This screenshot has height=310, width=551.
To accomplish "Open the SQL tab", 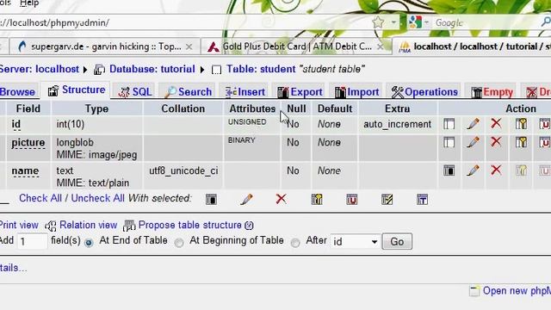I will (x=135, y=92).
